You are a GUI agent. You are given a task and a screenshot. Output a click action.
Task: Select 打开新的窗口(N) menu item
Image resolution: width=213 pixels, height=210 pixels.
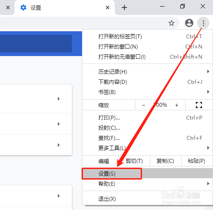tap(147, 47)
